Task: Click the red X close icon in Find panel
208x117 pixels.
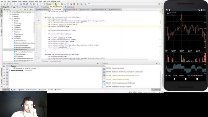Action: pyautogui.click(x=4, y=72)
